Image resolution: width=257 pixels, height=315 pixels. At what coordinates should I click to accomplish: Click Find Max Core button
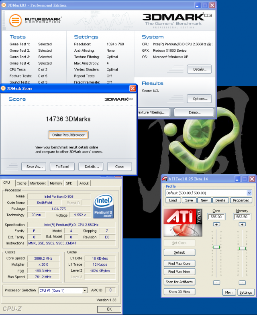[x=179, y=263]
